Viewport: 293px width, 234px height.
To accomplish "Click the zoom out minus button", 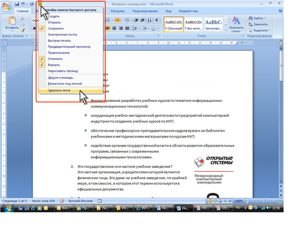I will tap(247, 201).
